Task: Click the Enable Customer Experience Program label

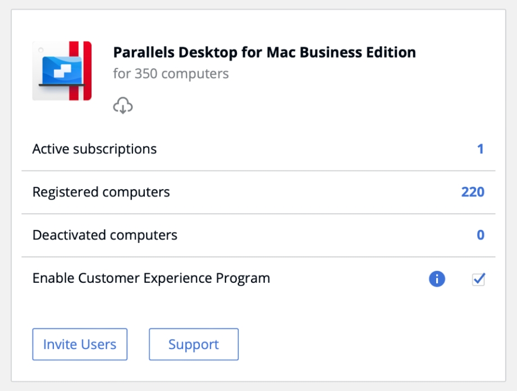Action: (x=151, y=278)
